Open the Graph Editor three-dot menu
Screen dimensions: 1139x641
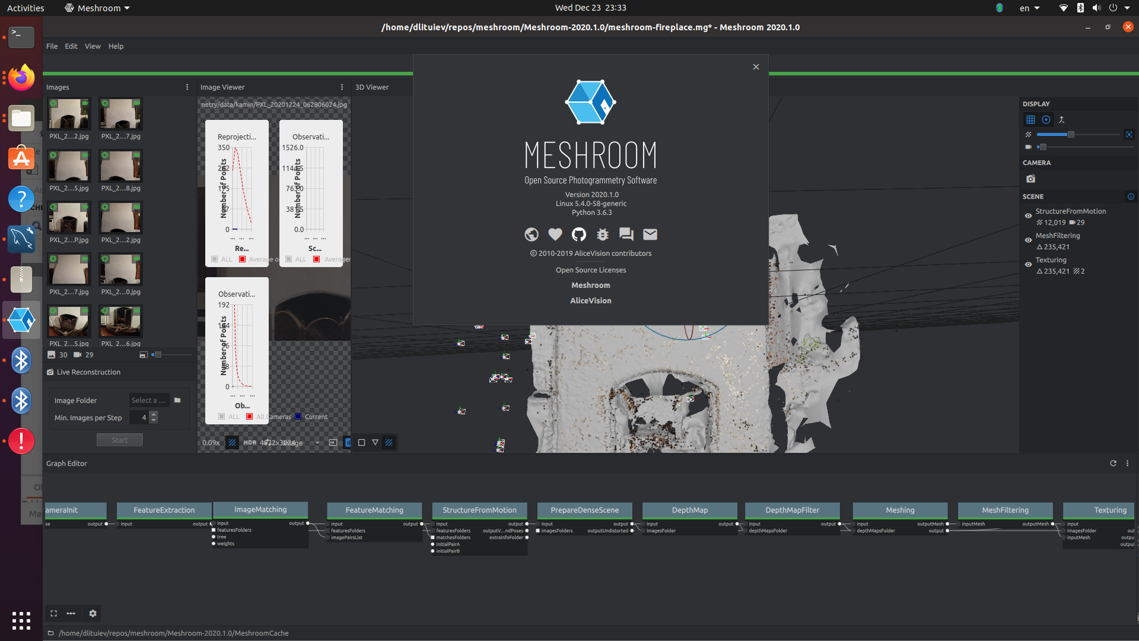click(1128, 464)
